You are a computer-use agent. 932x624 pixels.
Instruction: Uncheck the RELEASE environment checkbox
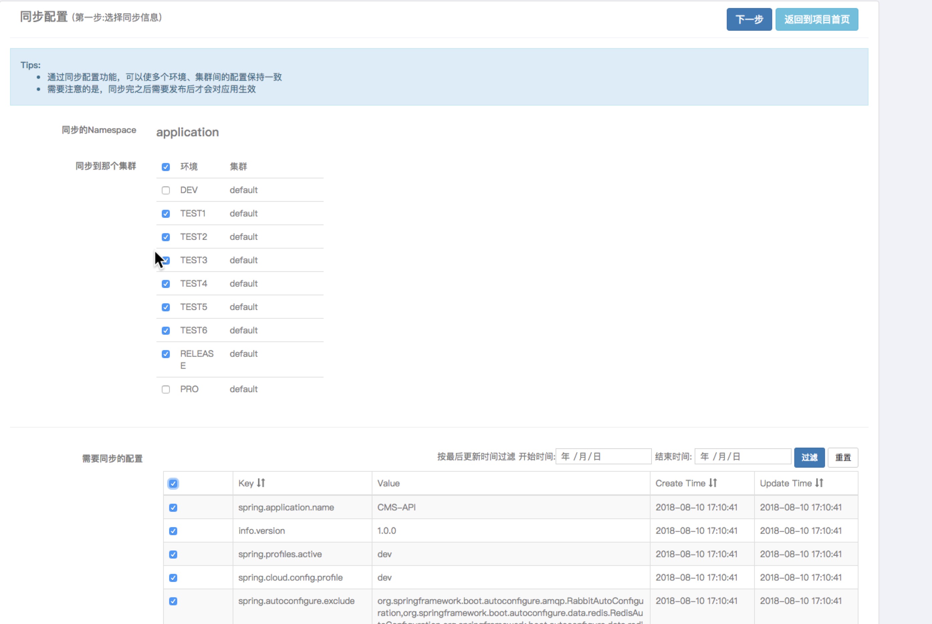click(166, 354)
